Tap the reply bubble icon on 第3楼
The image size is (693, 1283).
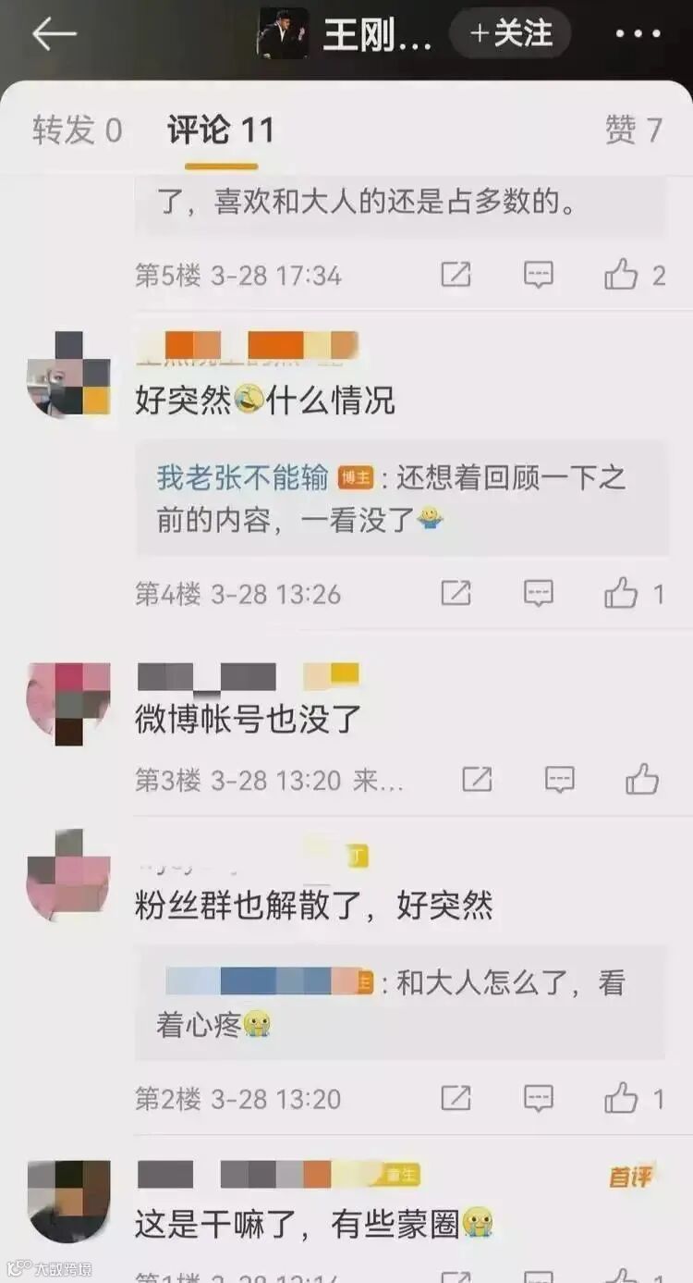[560, 780]
